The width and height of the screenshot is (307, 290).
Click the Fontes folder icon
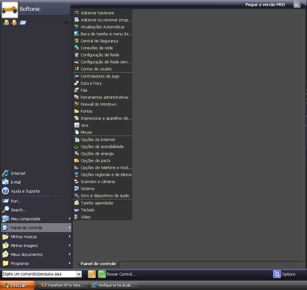click(x=77, y=111)
